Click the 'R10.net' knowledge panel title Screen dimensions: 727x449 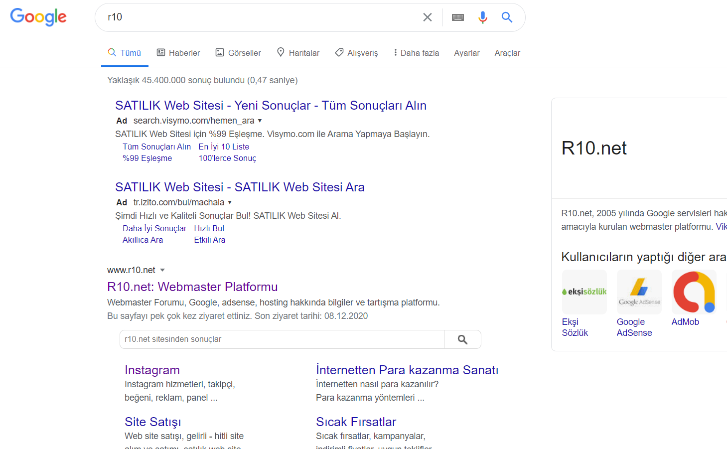point(594,149)
